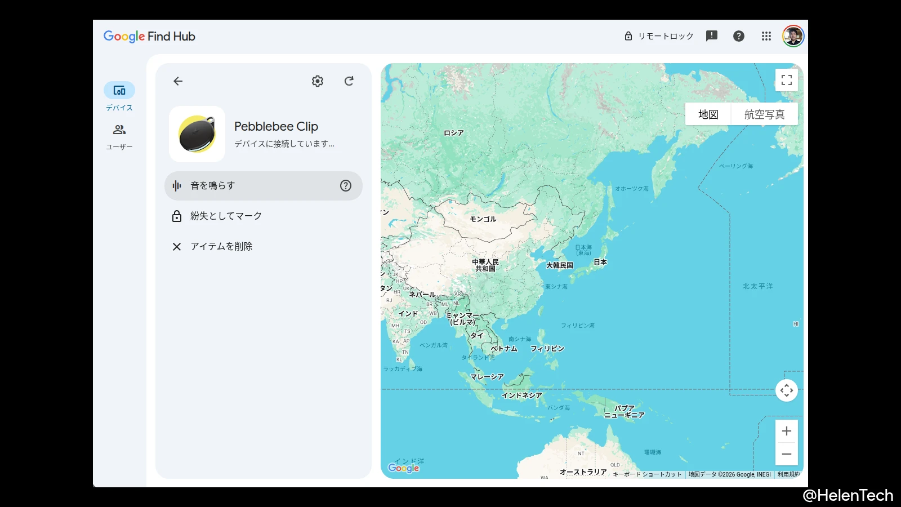Delete item with アイテムを削除

coord(221,247)
